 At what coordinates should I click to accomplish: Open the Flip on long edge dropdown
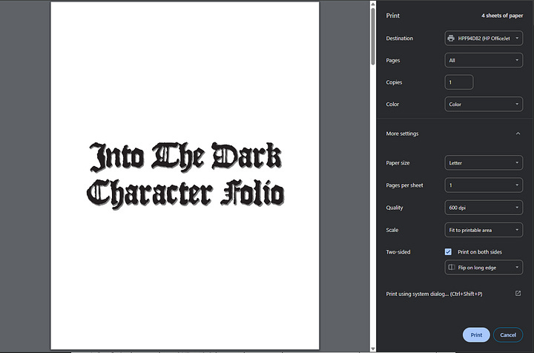[484, 267]
